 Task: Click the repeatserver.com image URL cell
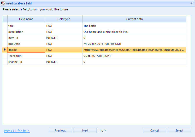click(134, 50)
